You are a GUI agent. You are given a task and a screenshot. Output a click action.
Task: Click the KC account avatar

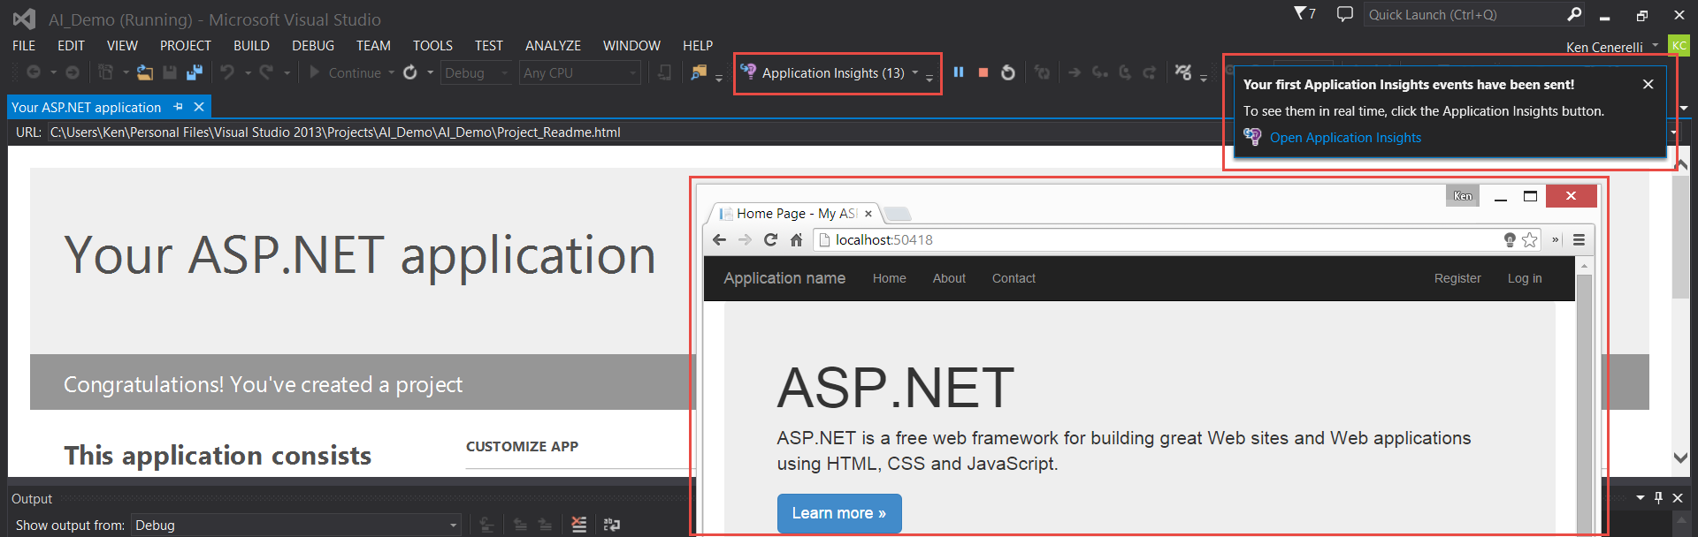(x=1679, y=46)
